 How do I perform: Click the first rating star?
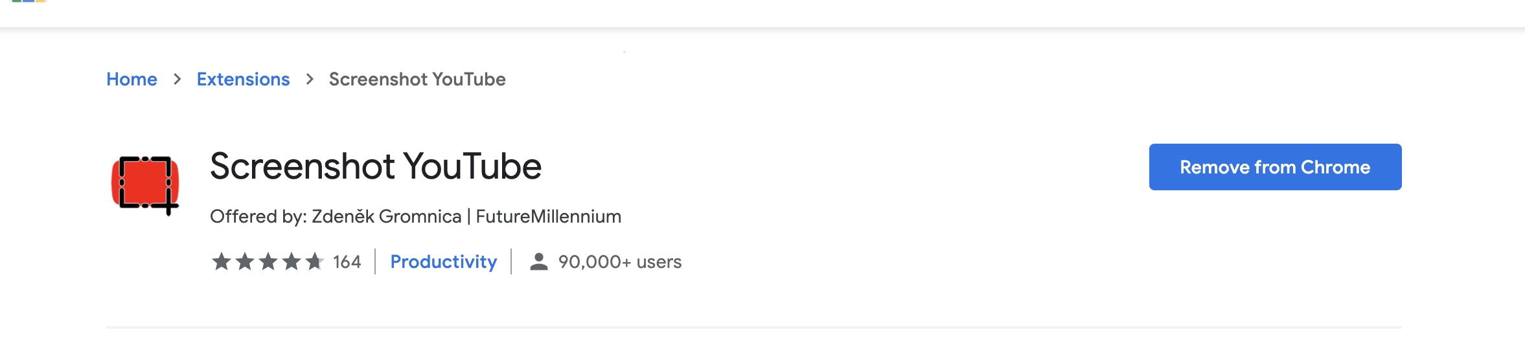tap(222, 261)
